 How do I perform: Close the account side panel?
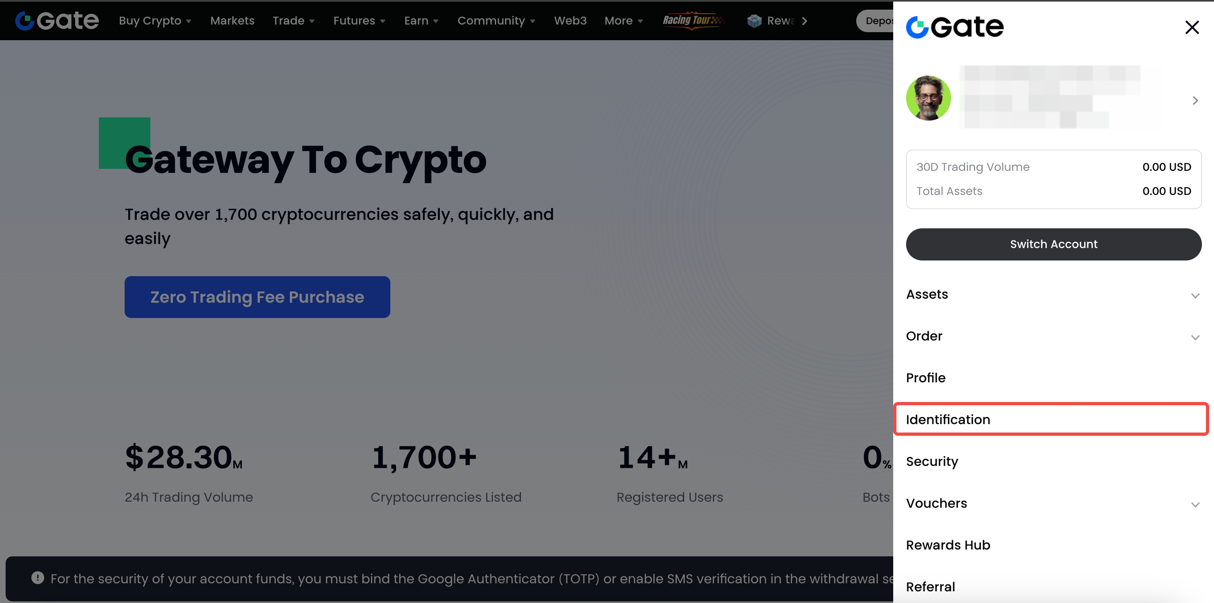pos(1192,27)
